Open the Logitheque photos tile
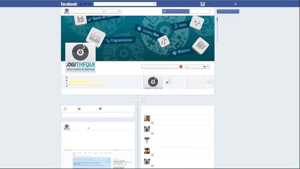The image size is (300, 169). 153,82
